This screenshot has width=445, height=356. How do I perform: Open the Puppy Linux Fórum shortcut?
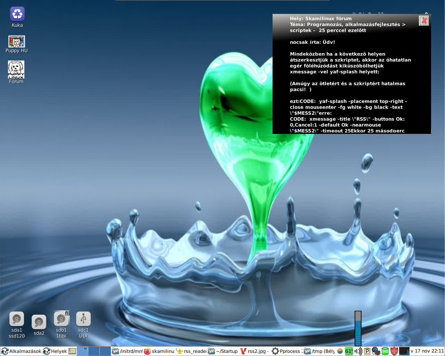pos(16,72)
